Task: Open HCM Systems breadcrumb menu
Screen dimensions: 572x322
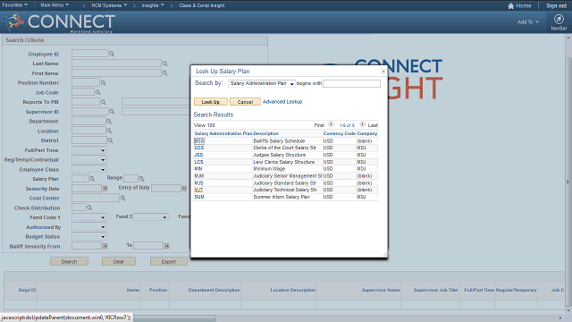Action: pos(109,5)
